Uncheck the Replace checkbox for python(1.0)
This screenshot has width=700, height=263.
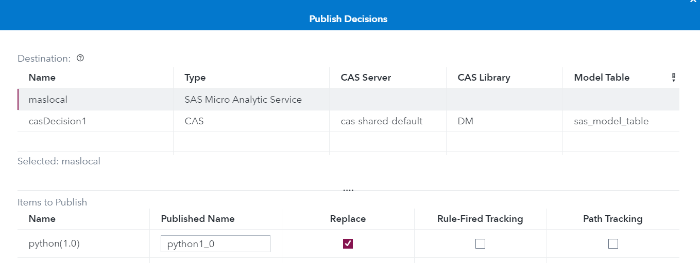pyautogui.click(x=348, y=244)
